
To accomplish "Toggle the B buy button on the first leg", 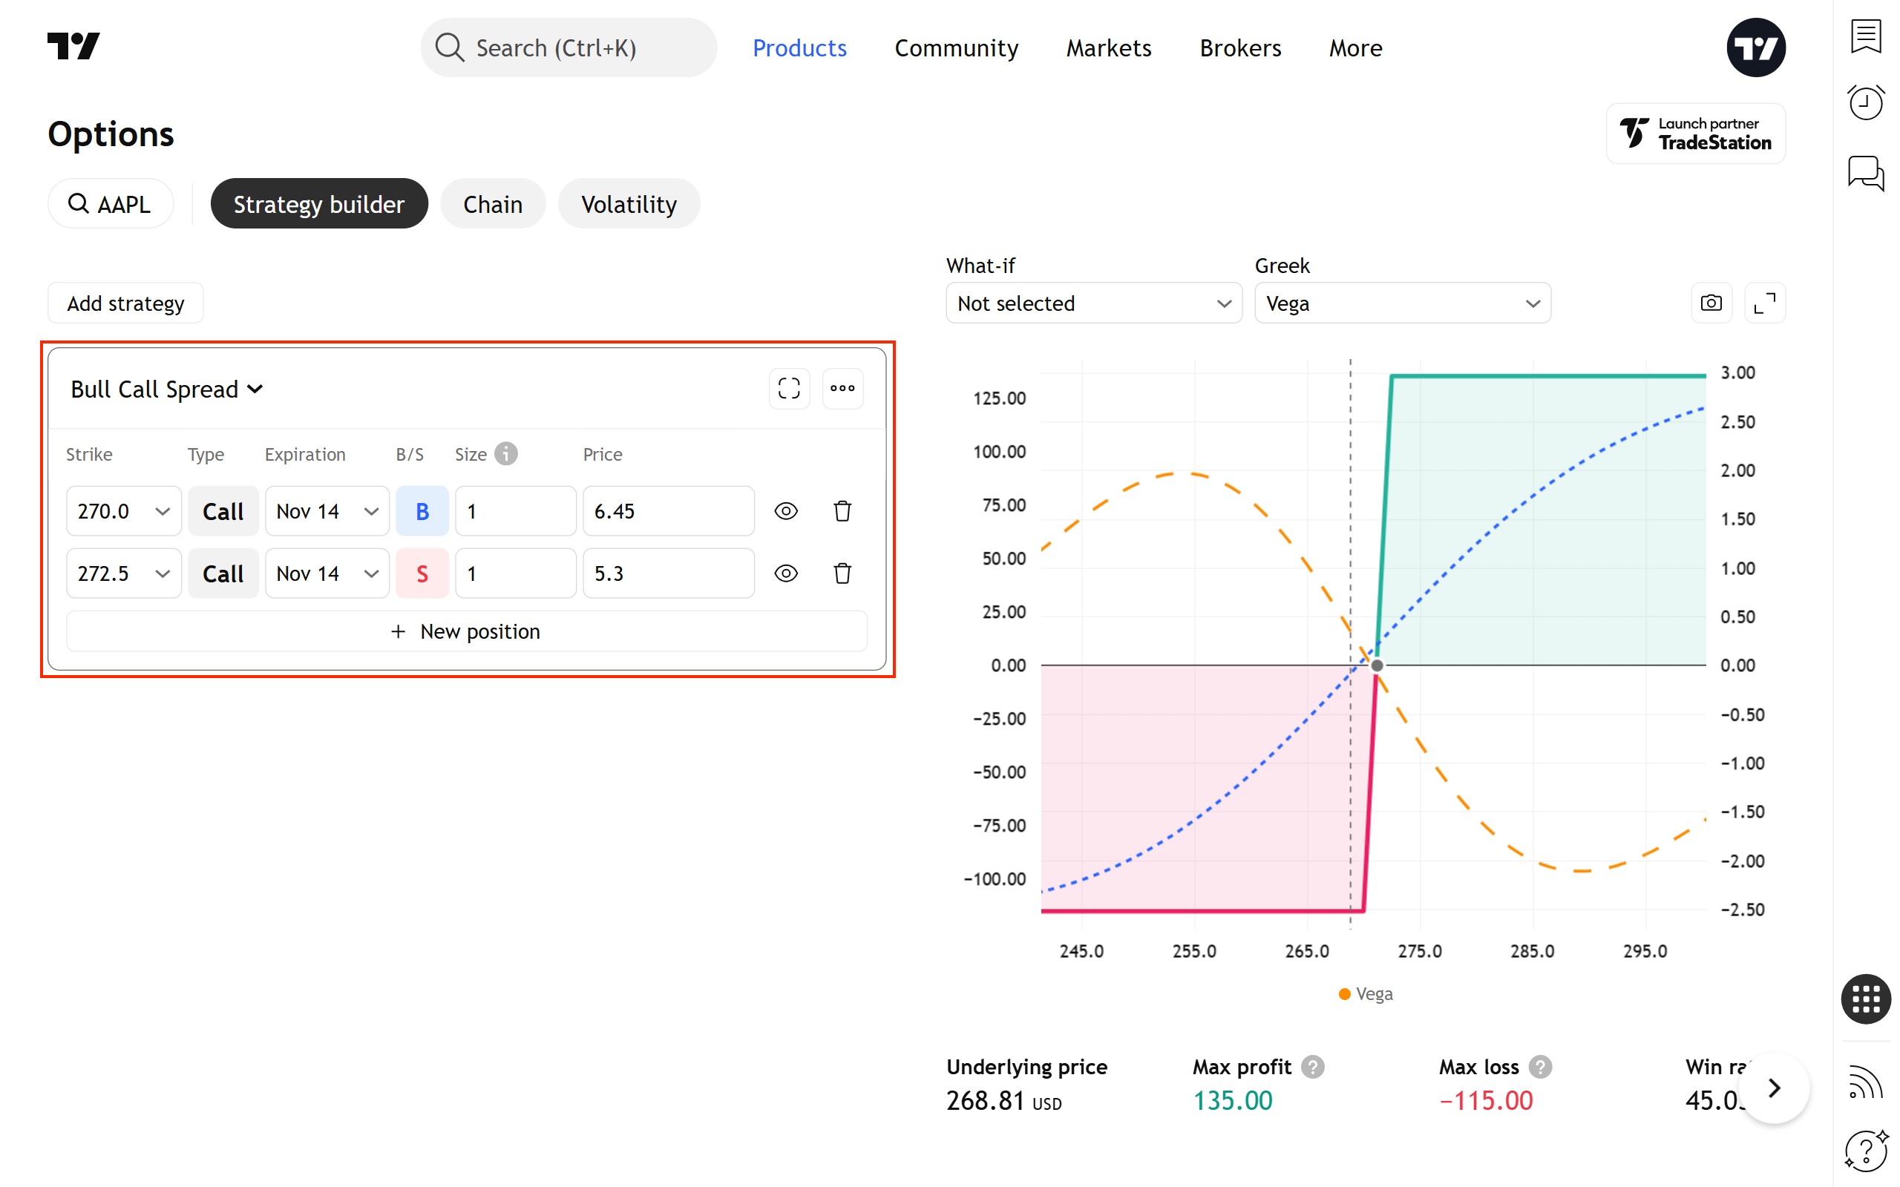I will pos(422,511).
